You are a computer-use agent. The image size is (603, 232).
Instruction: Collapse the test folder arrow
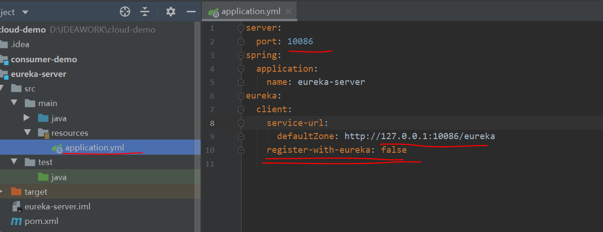click(14, 162)
